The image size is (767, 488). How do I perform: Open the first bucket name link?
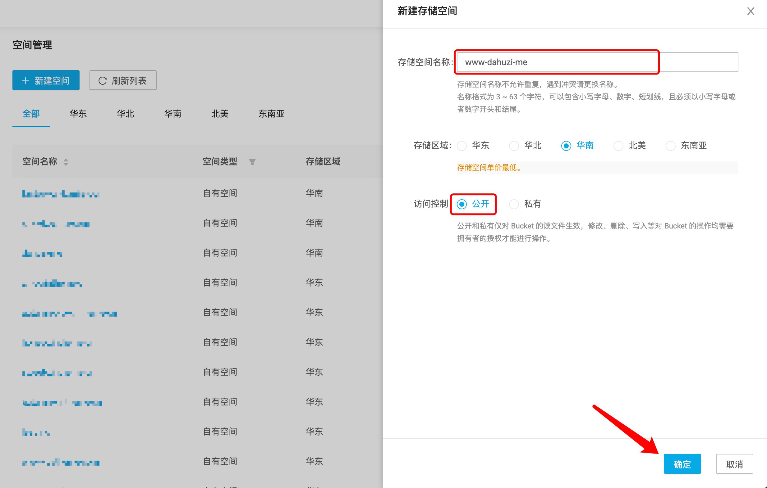coord(61,193)
